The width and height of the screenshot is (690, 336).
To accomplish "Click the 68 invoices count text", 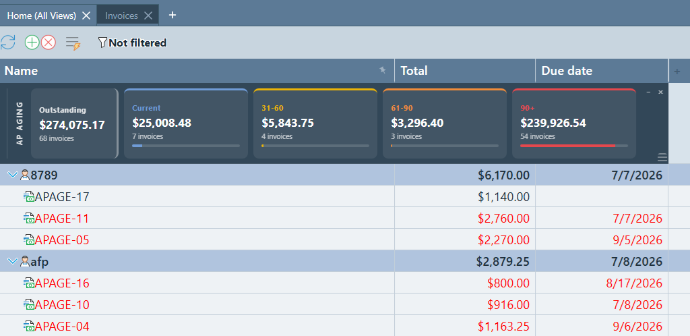I will pyautogui.click(x=57, y=138).
